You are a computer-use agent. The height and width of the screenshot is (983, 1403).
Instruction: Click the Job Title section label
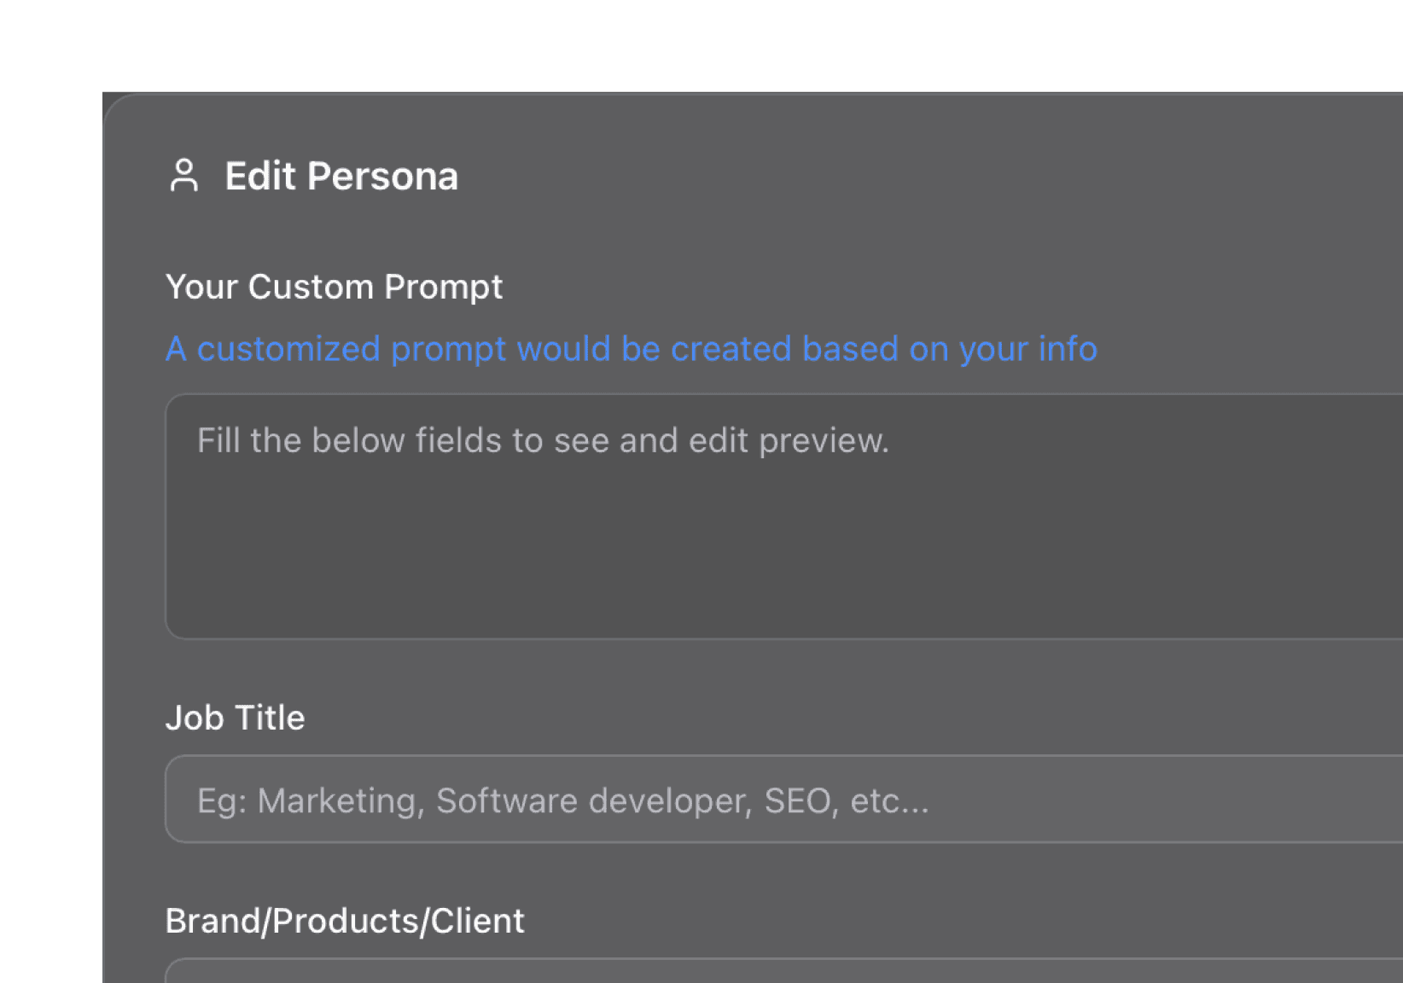236,717
